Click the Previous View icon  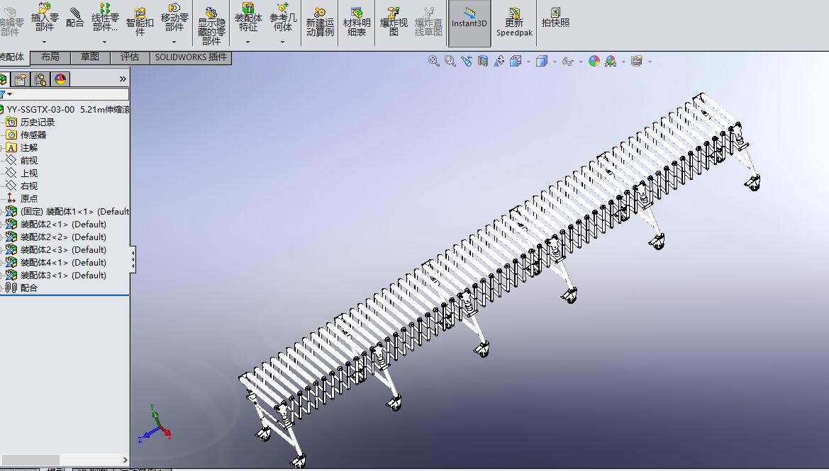467,61
